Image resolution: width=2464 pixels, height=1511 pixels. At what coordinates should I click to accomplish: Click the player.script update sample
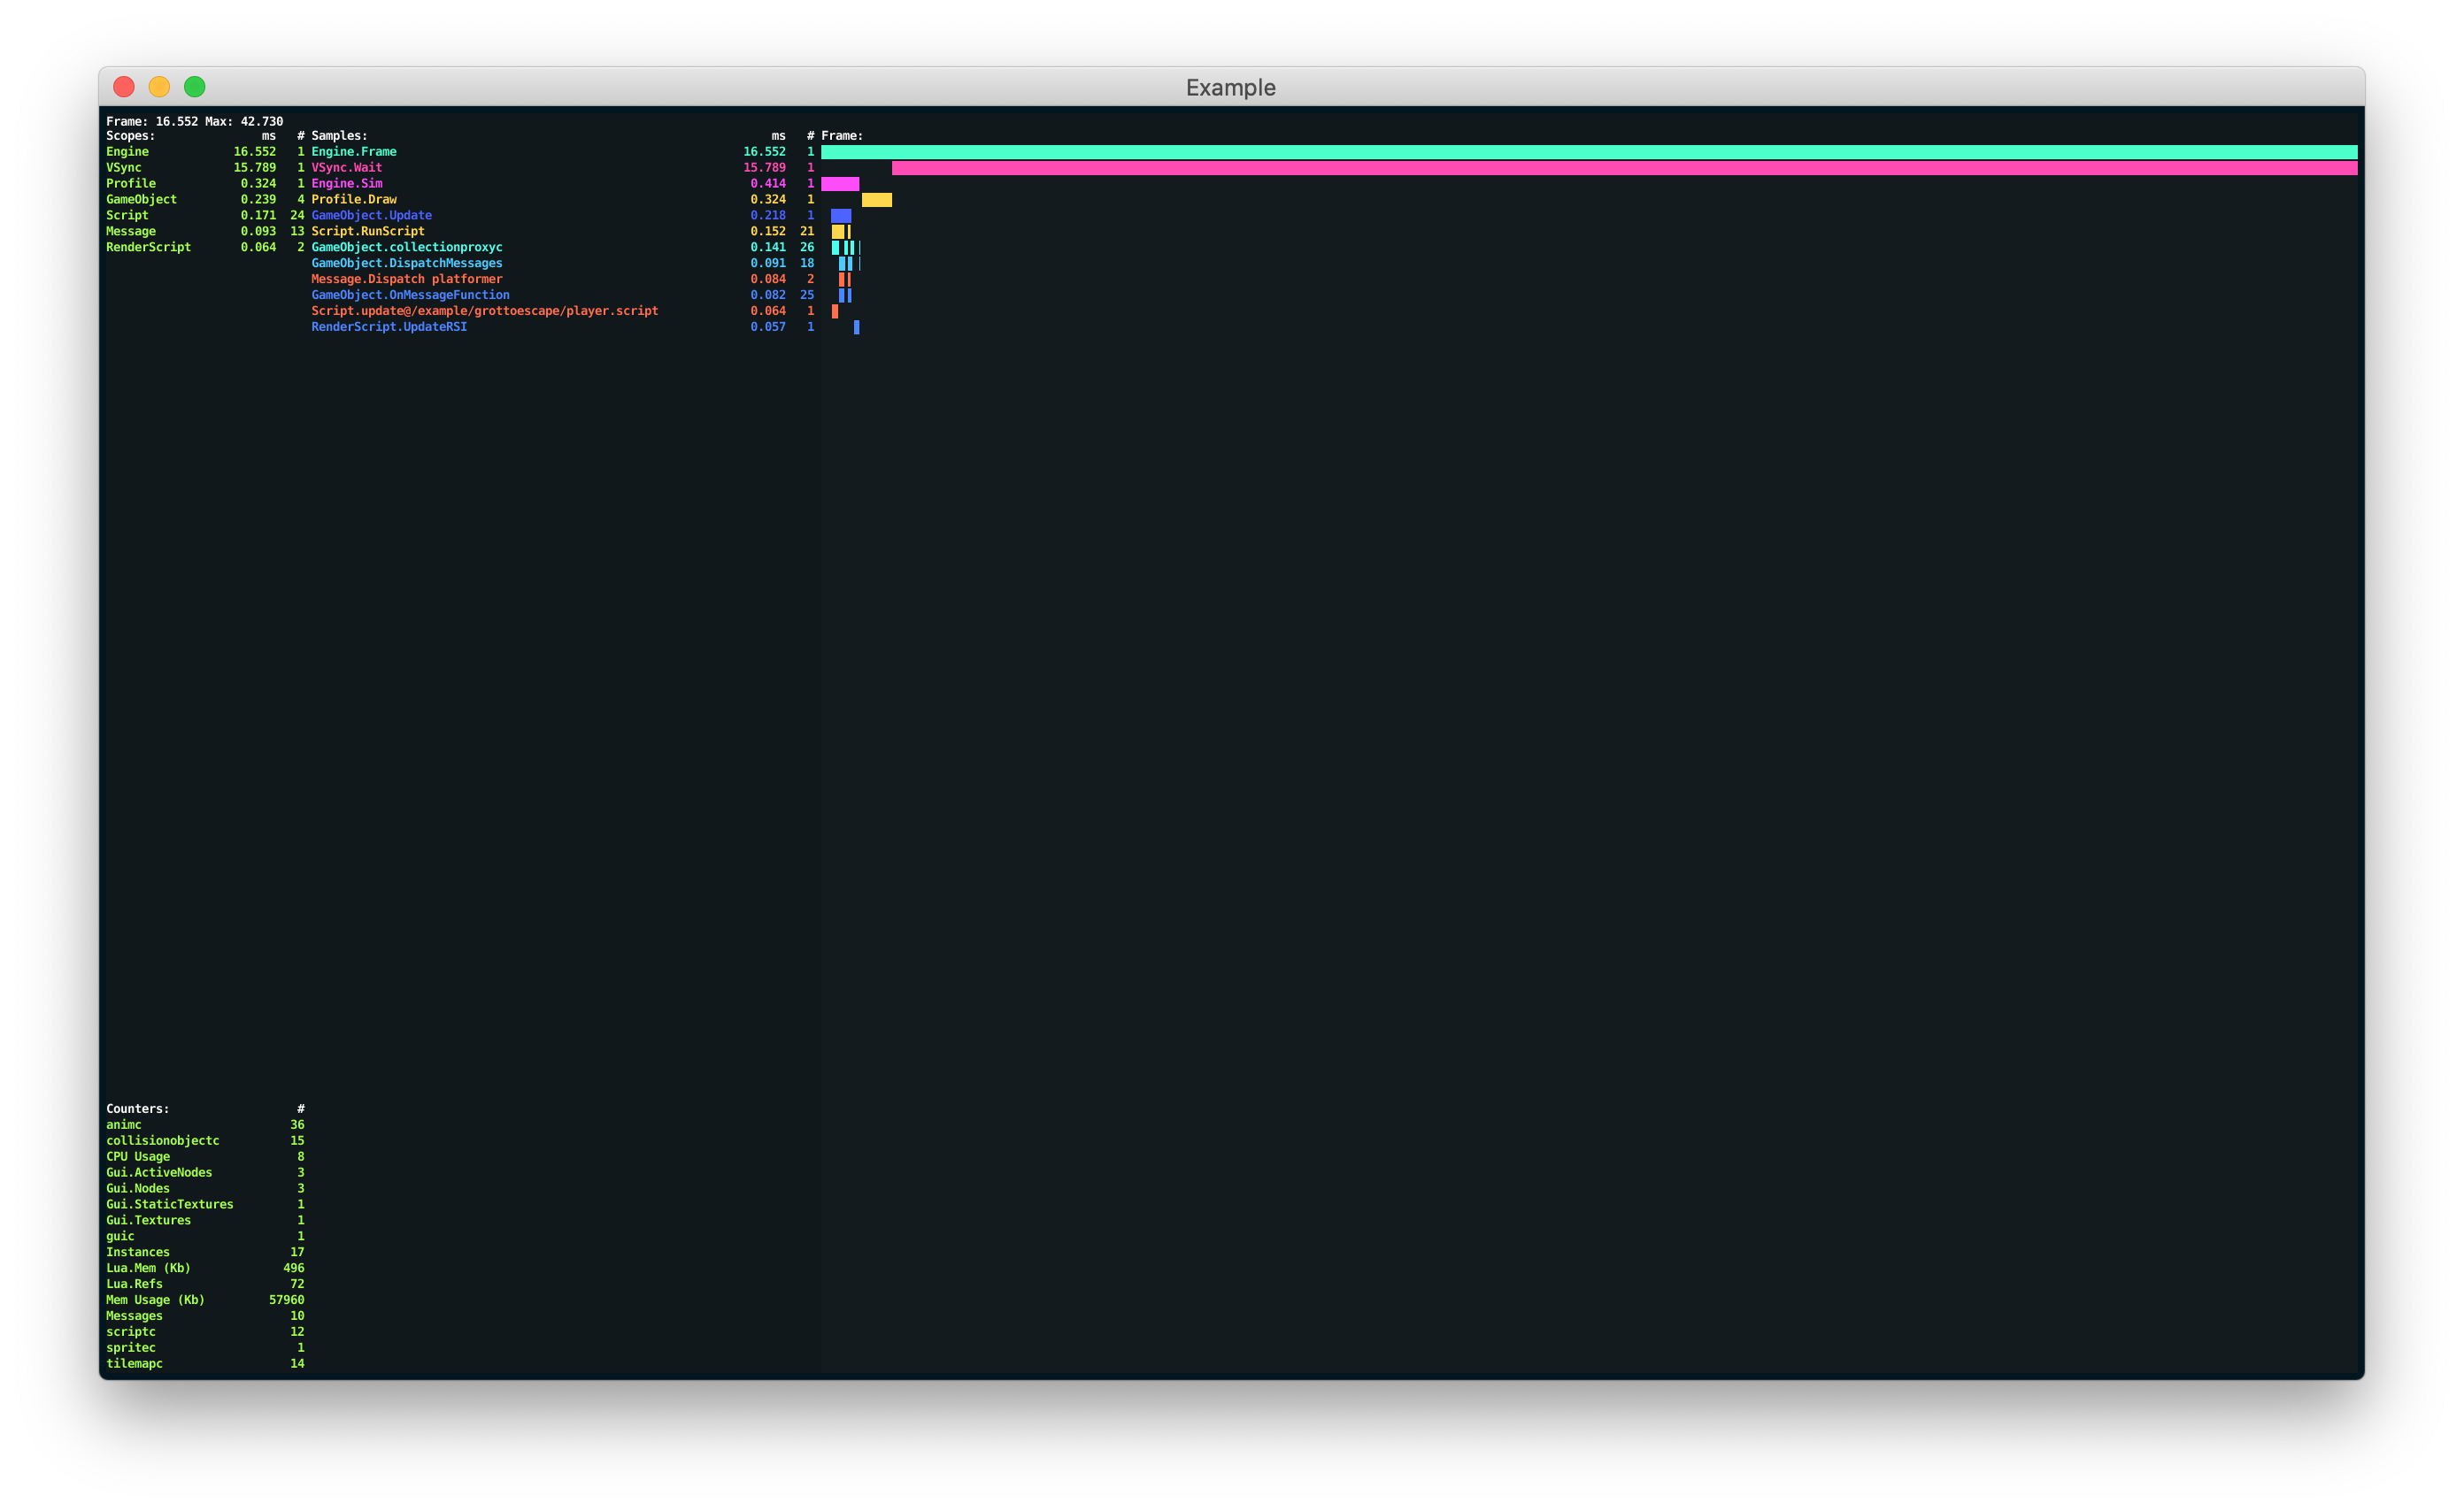pyautogui.click(x=484, y=311)
